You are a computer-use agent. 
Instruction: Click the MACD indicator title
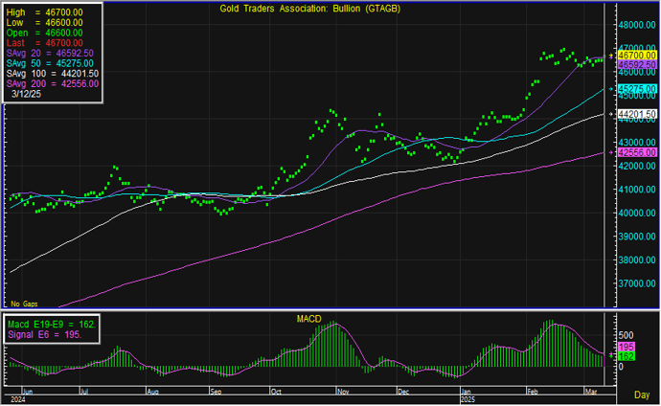pyautogui.click(x=308, y=317)
